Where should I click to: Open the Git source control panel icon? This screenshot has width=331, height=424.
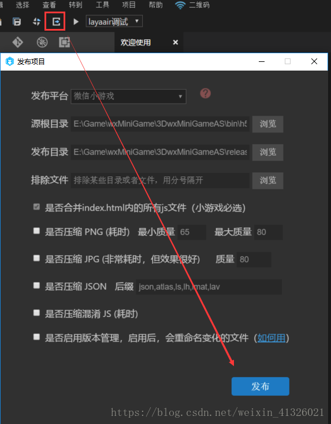[x=18, y=42]
